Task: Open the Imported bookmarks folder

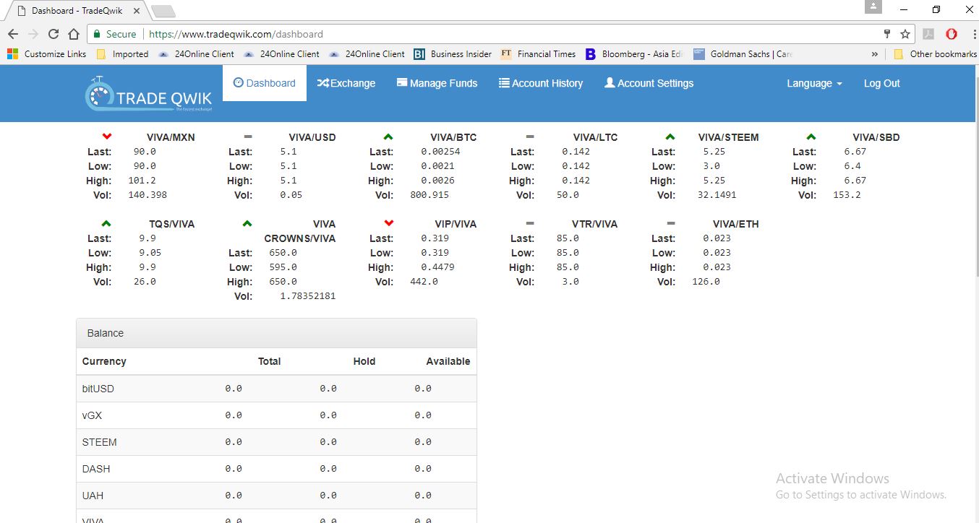Action: click(x=122, y=54)
